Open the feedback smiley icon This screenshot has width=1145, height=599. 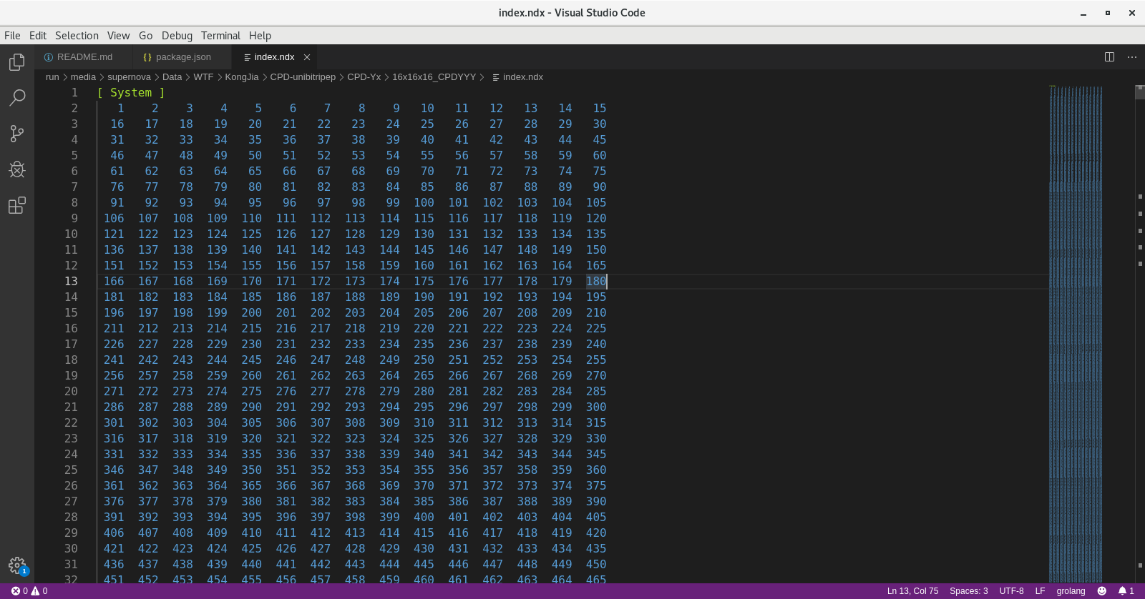[1102, 591]
